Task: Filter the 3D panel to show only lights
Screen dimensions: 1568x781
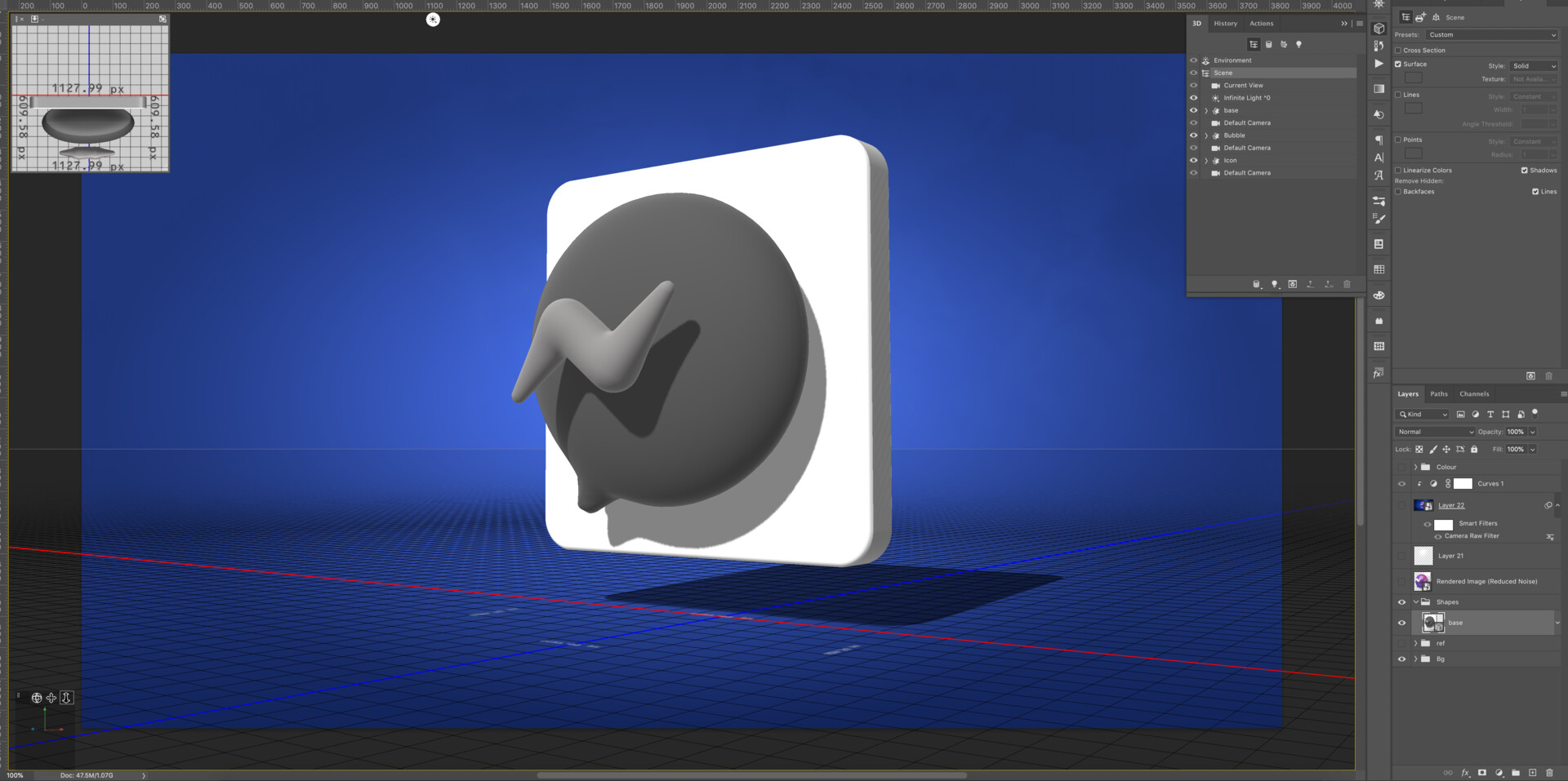Action: point(1299,45)
